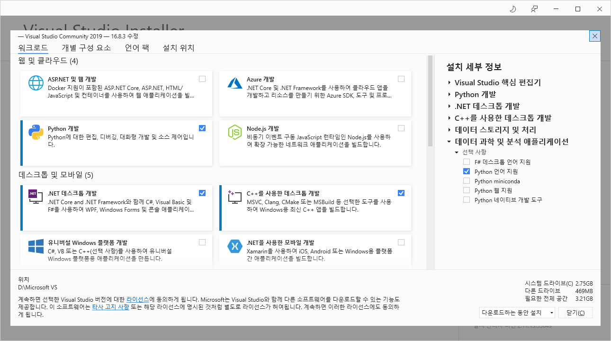
Task: Uncheck Python 언어 지원 option
Action: (x=467, y=171)
